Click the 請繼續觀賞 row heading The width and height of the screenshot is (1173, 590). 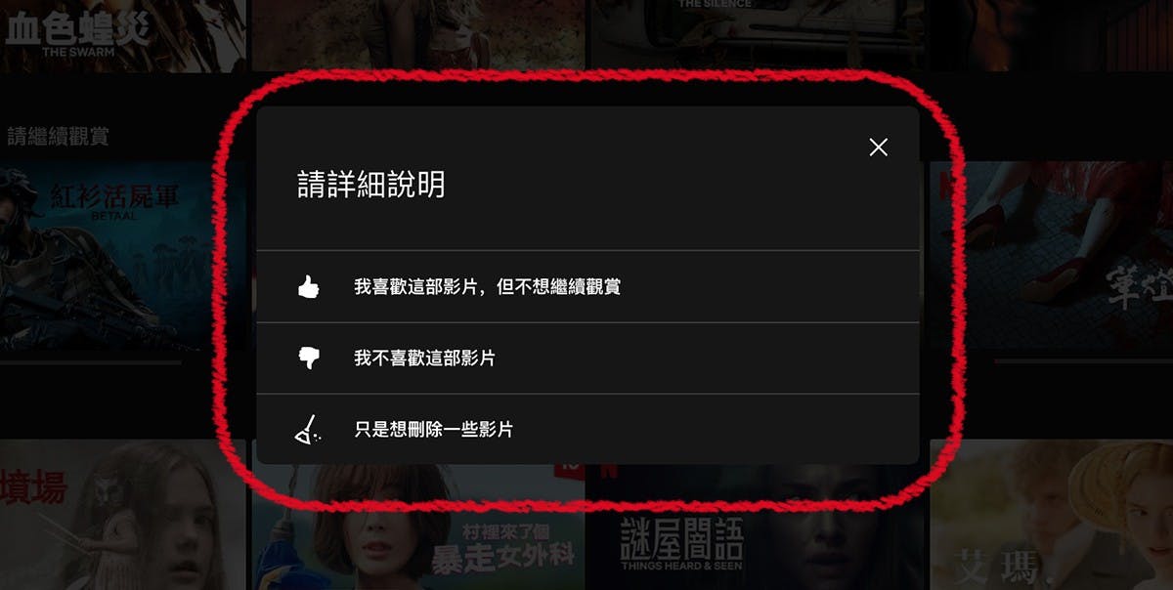pos(58,136)
